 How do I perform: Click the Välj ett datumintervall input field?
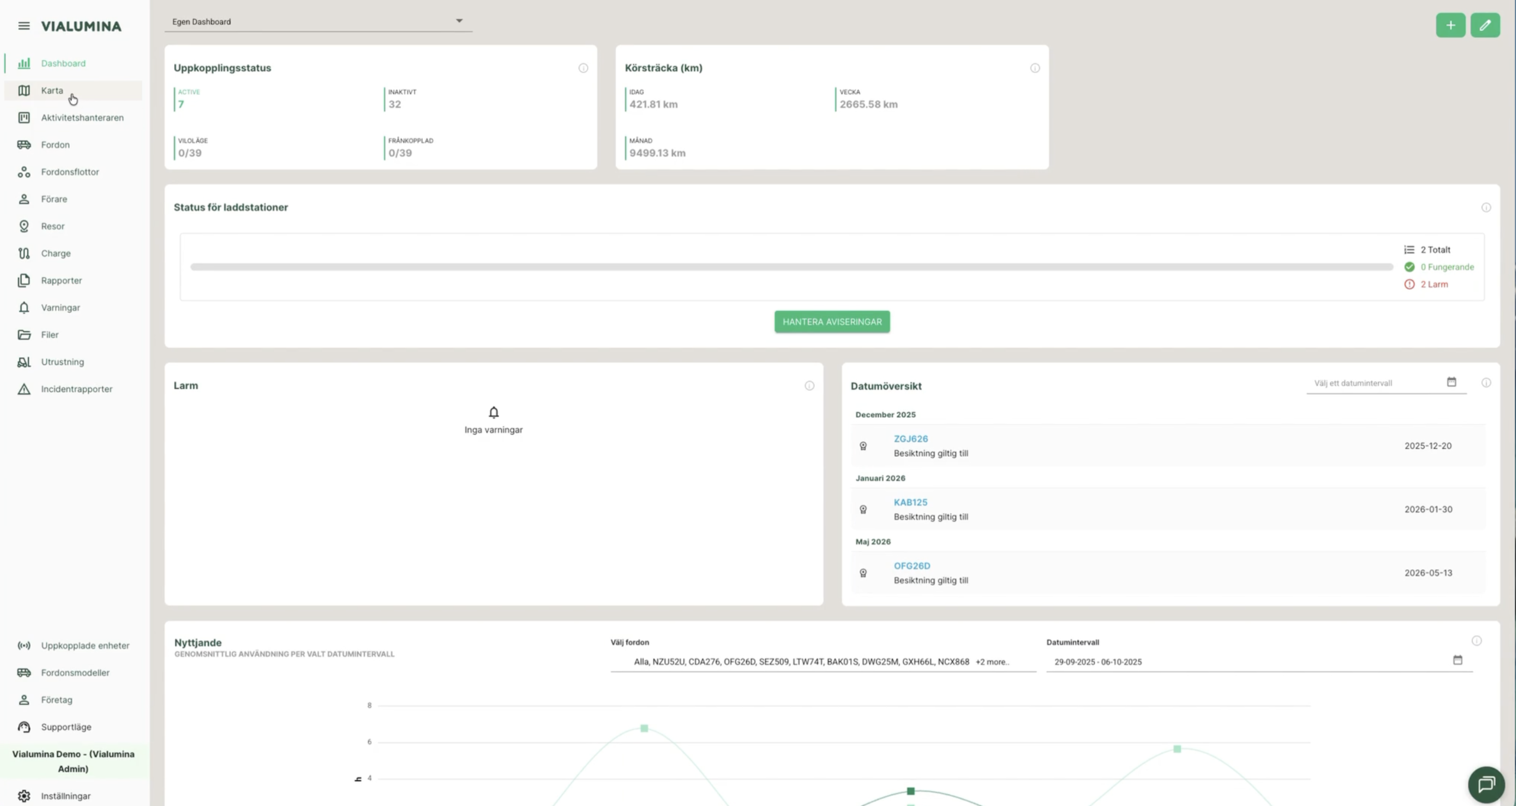(1386, 383)
